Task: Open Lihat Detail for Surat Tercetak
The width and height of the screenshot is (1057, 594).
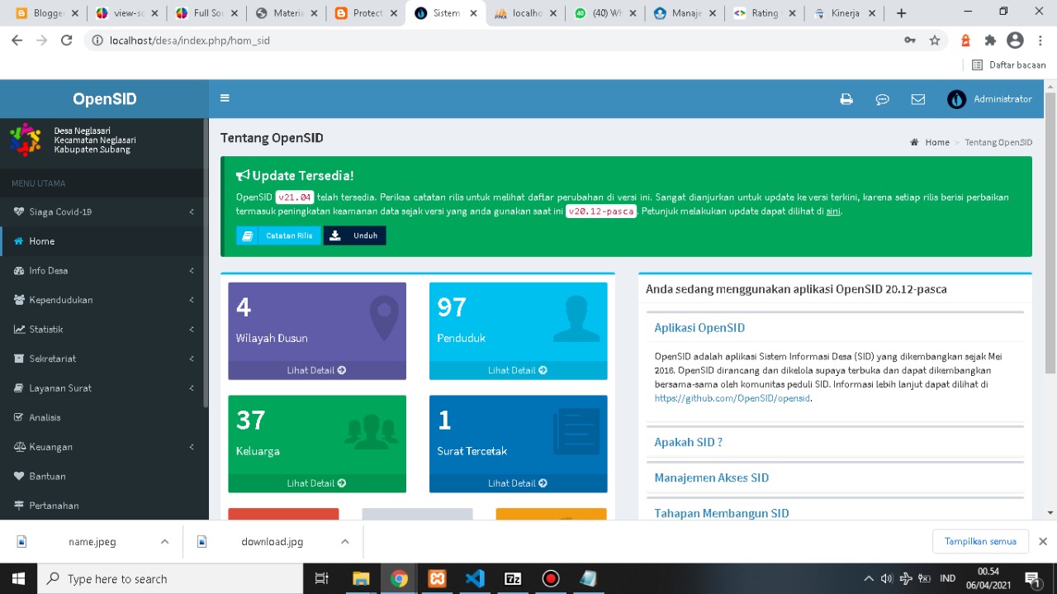Action: 518,483
